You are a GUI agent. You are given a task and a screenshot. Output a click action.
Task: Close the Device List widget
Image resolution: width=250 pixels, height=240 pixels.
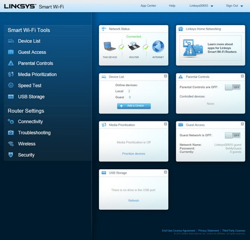166,76
